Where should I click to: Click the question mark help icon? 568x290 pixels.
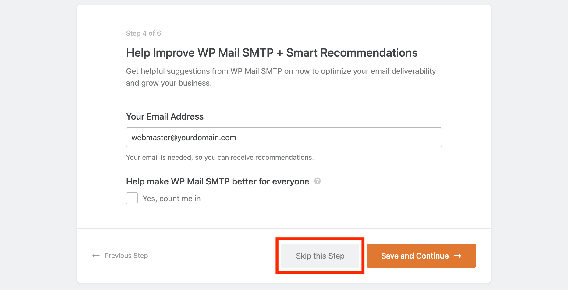point(317,181)
